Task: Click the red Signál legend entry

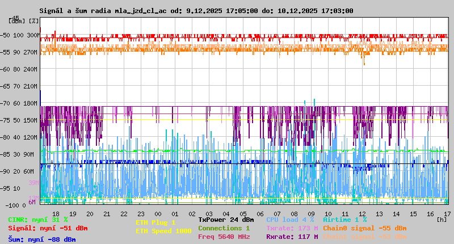Action: [48, 228]
